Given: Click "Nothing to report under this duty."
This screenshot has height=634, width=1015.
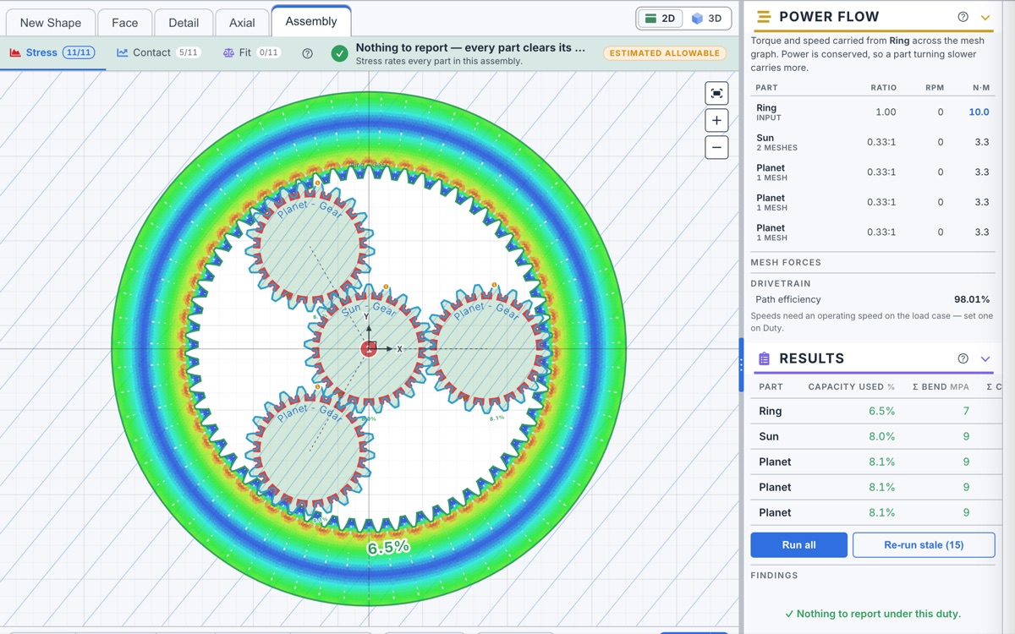Looking at the screenshot, I should tap(873, 614).
